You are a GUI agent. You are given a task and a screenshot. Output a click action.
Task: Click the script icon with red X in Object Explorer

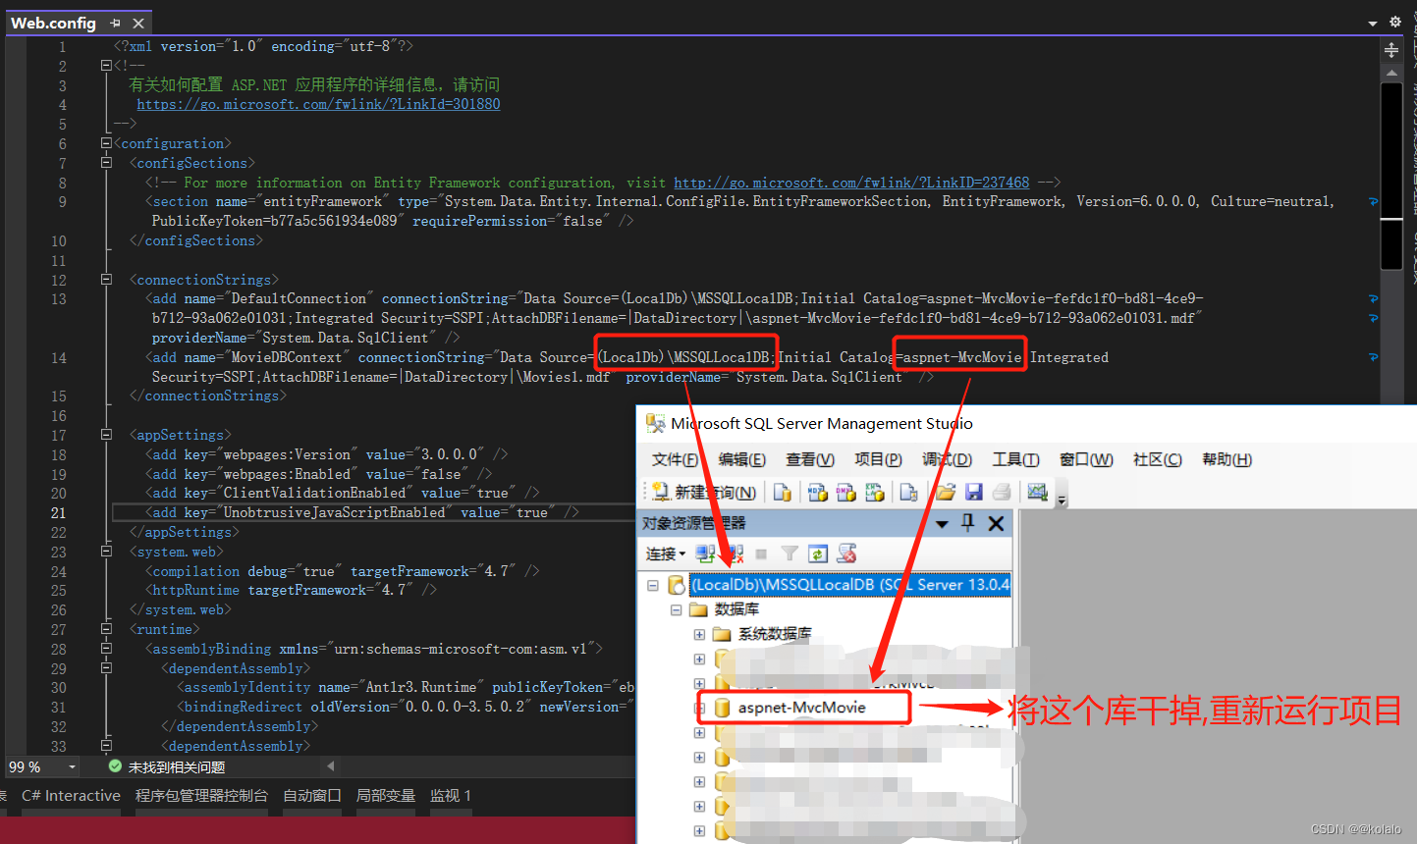click(846, 554)
